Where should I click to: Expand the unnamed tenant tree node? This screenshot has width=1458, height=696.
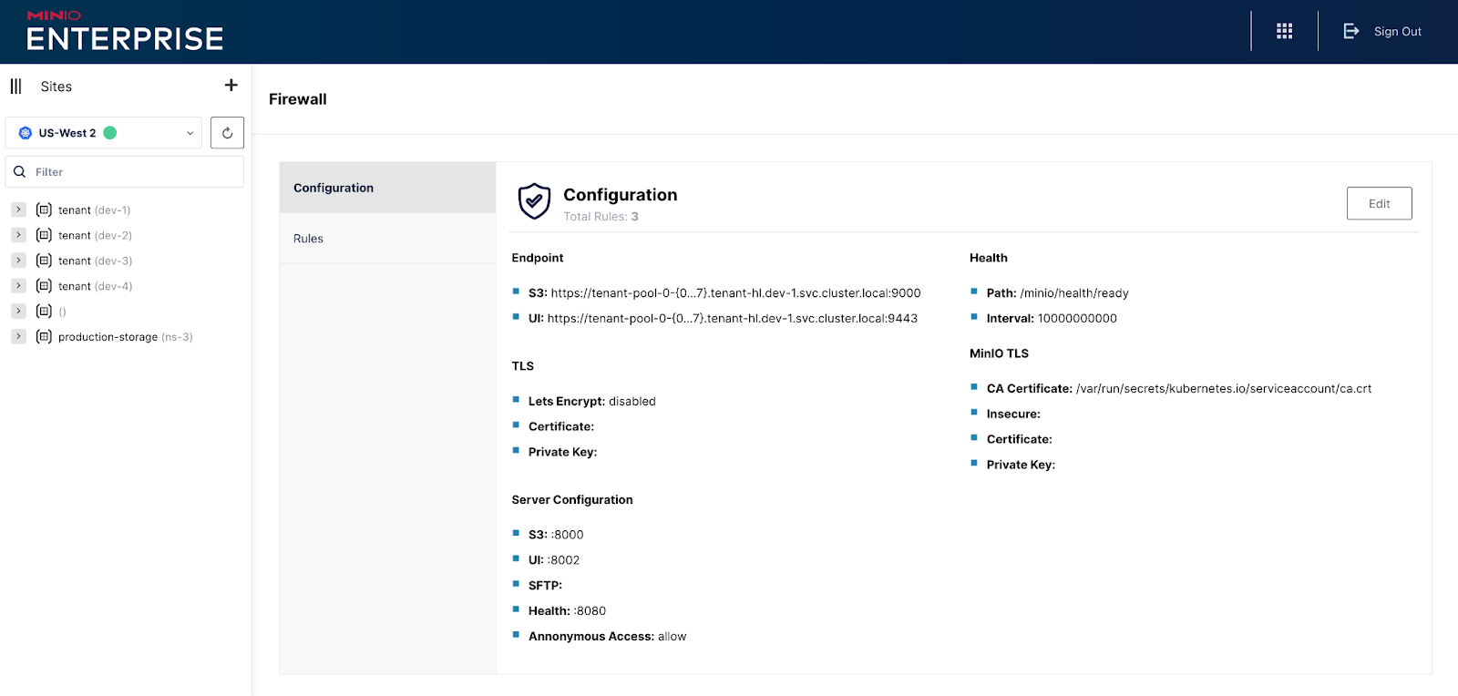18,312
